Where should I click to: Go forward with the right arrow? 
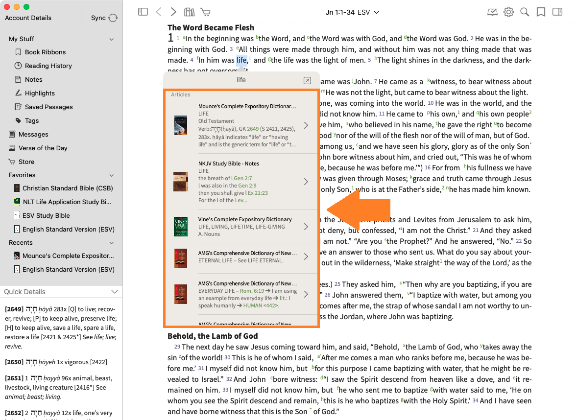point(173,12)
